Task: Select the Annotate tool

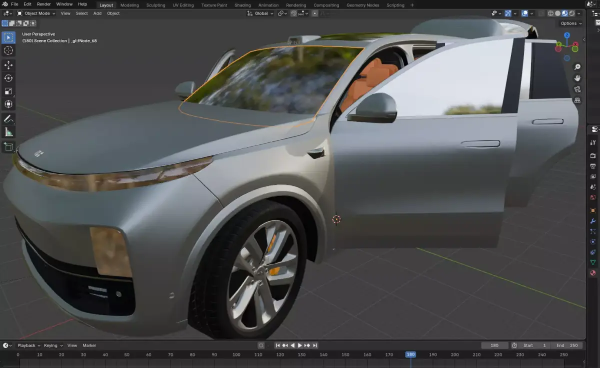Action: (8, 119)
